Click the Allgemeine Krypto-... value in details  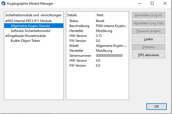click(111, 46)
